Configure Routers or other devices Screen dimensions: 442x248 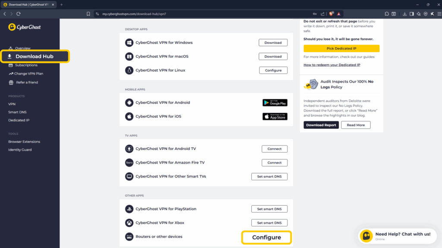(x=267, y=237)
